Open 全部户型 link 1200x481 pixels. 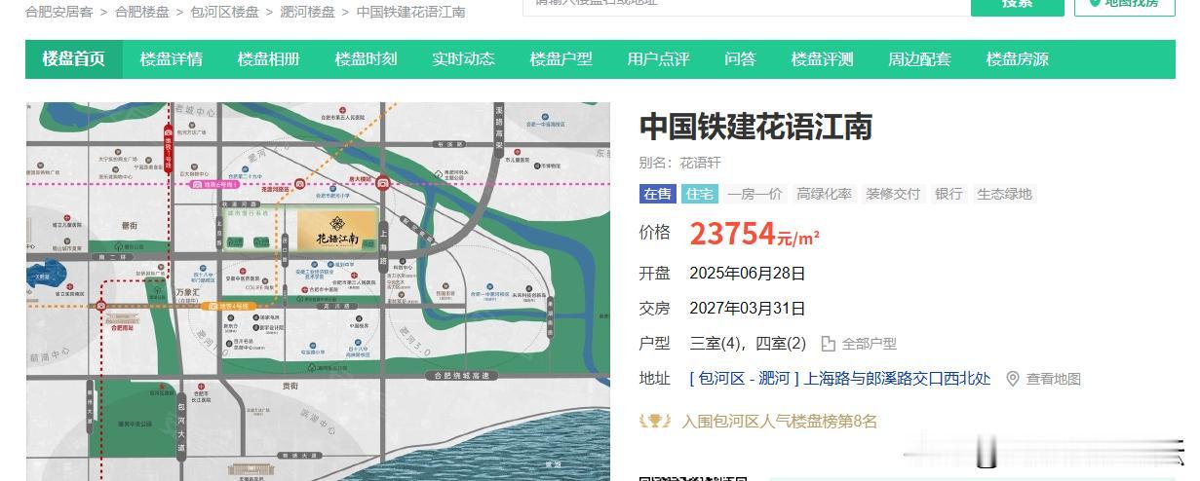869,344
